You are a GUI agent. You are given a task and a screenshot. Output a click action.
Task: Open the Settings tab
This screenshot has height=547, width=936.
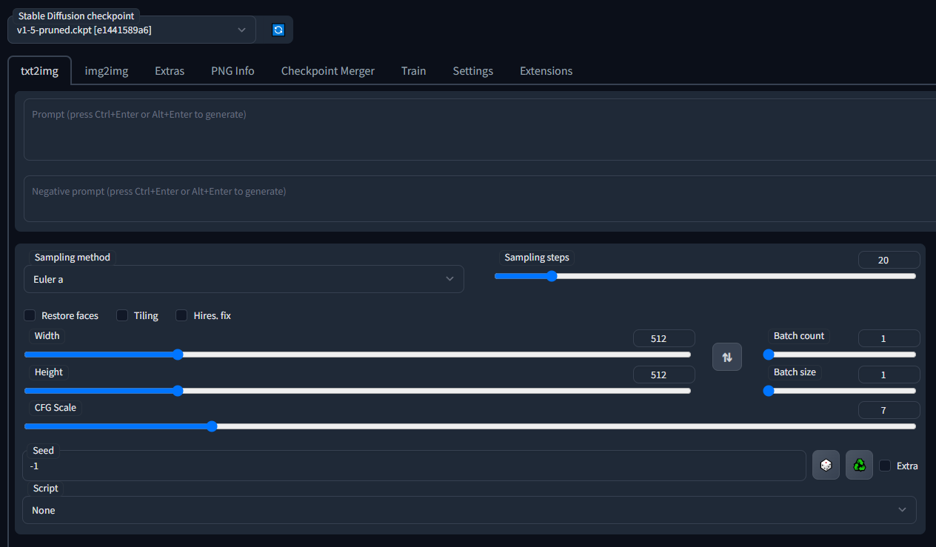(473, 71)
